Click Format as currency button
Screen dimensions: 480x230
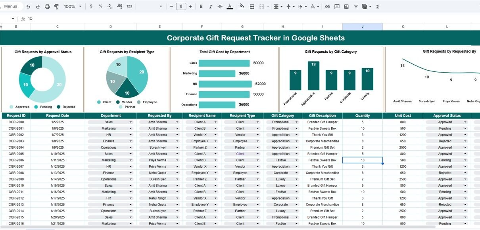[91, 7]
